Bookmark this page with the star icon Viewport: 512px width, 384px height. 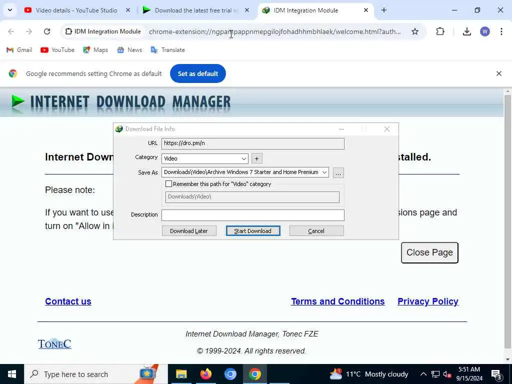pos(414,31)
